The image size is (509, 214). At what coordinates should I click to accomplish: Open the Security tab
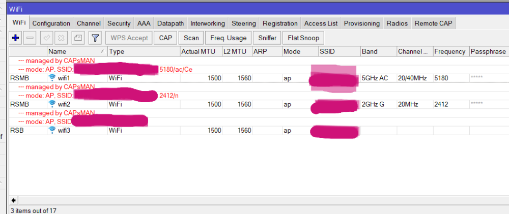pos(119,23)
